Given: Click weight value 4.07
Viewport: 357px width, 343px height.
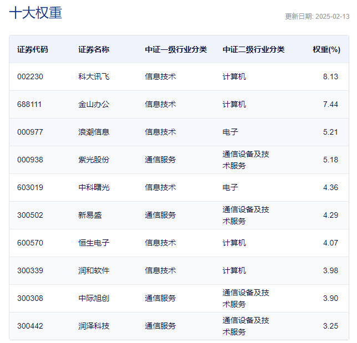Looking at the screenshot, I should coord(330,243).
